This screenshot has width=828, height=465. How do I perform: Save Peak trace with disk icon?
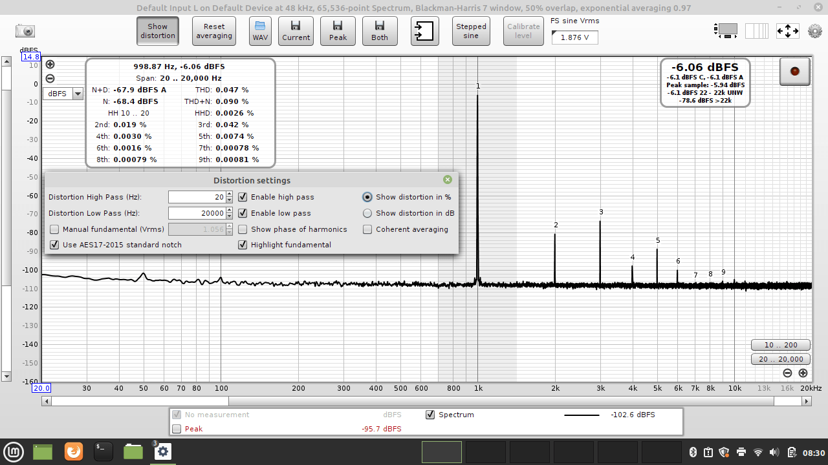pyautogui.click(x=338, y=31)
